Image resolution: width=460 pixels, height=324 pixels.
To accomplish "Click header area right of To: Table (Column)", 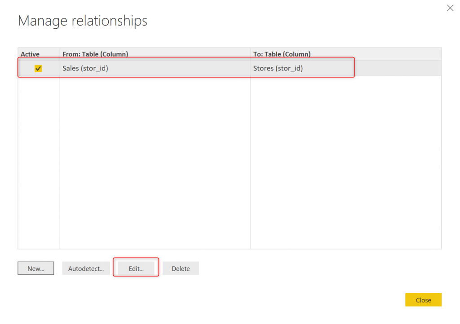I will click(x=377, y=54).
